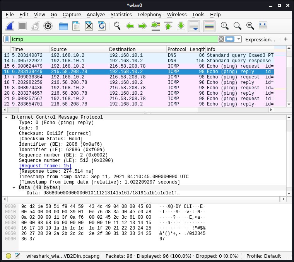Open the Edit menu

(x=24, y=15)
